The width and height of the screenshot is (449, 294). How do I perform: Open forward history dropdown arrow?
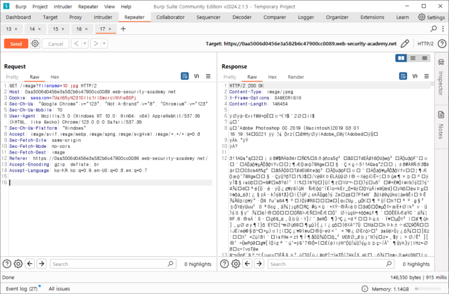click(x=104, y=43)
